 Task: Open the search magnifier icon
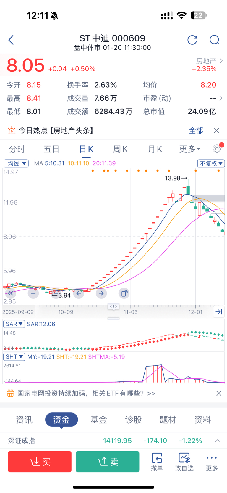click(214, 40)
